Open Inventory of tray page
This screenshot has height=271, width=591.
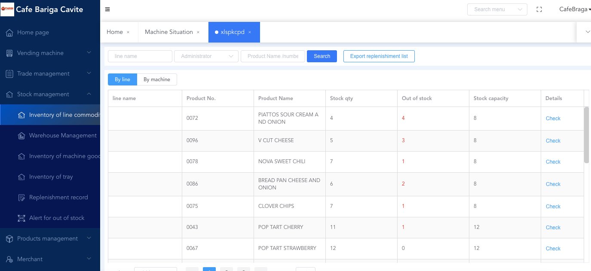click(51, 177)
